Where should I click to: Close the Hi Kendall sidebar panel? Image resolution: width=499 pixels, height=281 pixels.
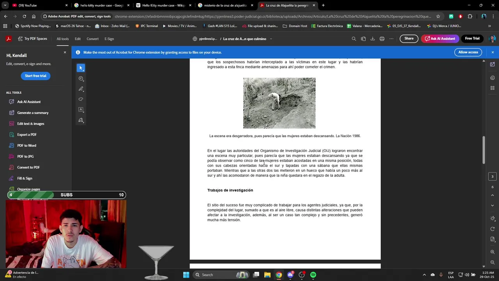65,52
